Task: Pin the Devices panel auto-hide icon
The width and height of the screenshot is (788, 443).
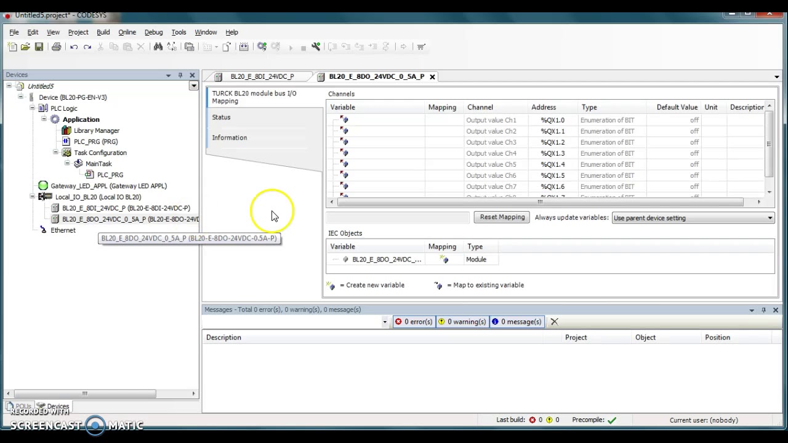Action: click(x=180, y=75)
